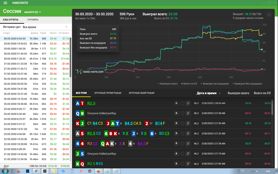Click R replayer button for K Q hand
Screen dimensions: 278x174
[176, 164]
